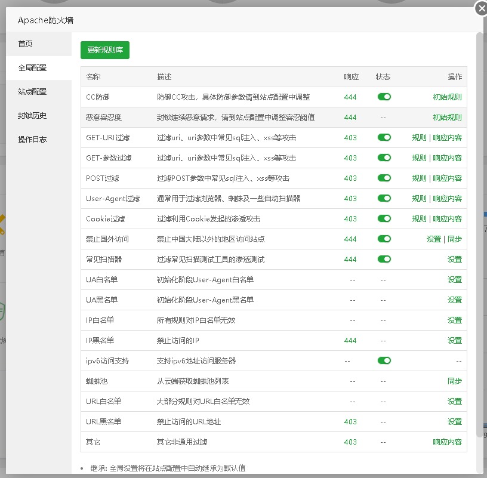
Task: Click 设置 for 禁止国外访问
Action: (434, 239)
